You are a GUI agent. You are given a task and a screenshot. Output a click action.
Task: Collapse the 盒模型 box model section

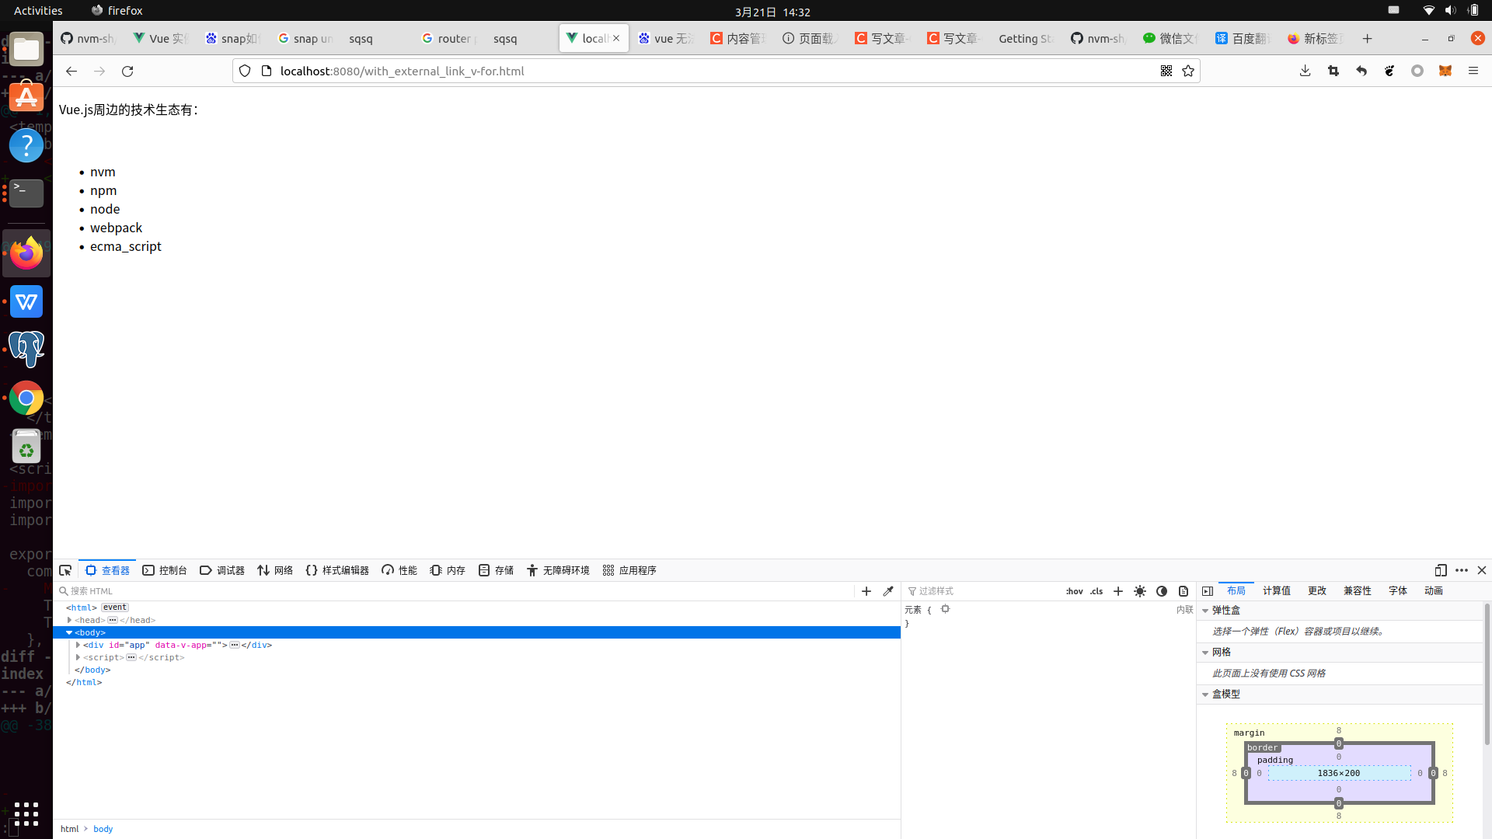[x=1206, y=695]
